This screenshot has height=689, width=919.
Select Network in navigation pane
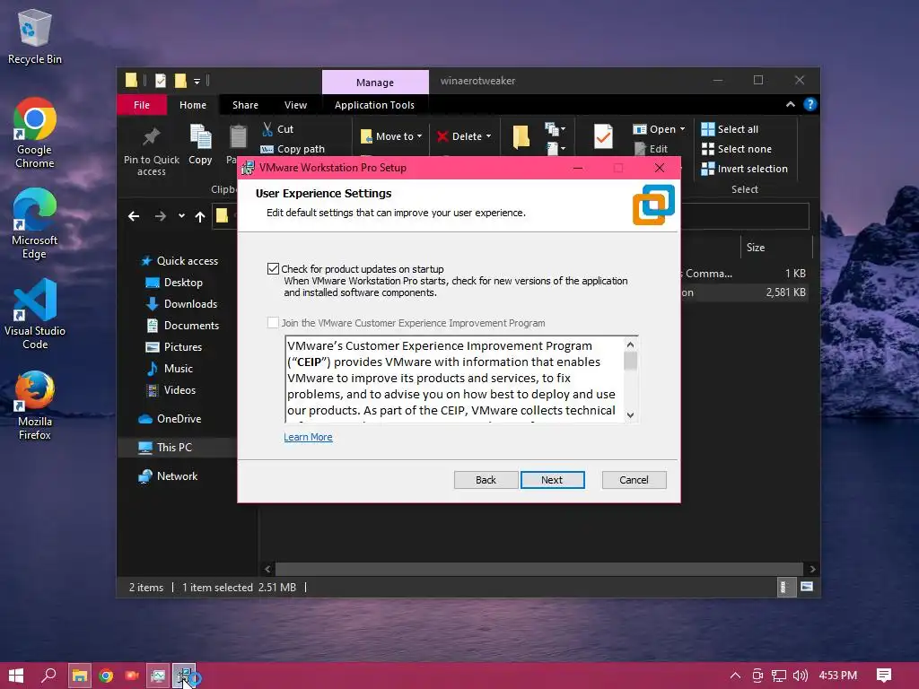coord(168,476)
